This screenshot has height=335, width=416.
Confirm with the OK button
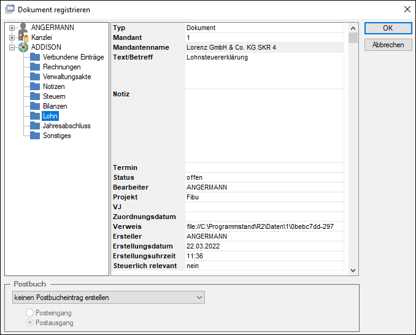(388, 28)
